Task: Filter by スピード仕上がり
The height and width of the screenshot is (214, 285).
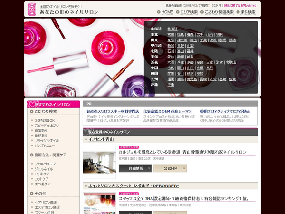Action: tap(47, 126)
